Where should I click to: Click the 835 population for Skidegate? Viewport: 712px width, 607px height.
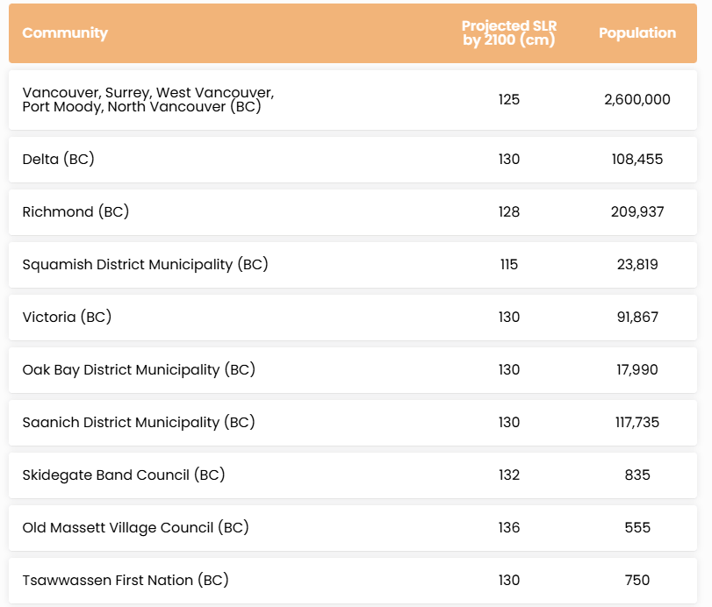click(x=637, y=475)
